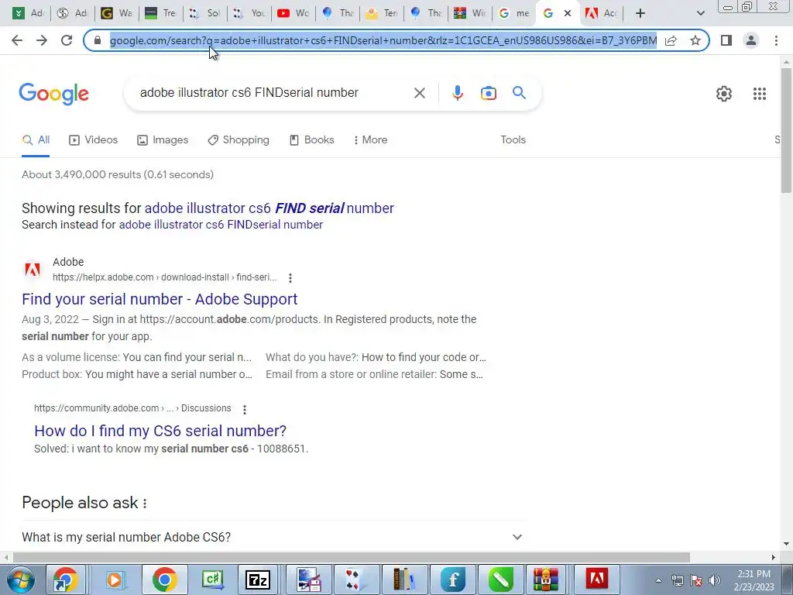Click the vertical page scrollbar thumb
The height and width of the screenshot is (595, 793).
pos(786,129)
